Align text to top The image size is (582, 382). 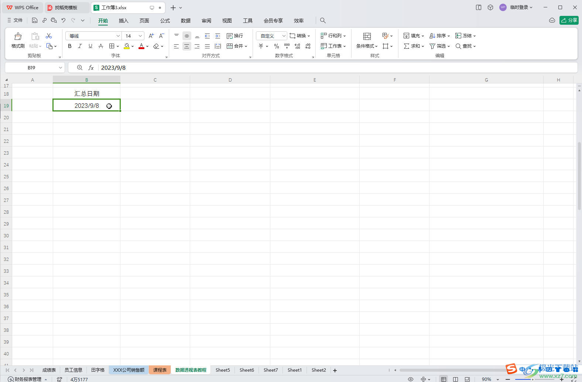177,36
